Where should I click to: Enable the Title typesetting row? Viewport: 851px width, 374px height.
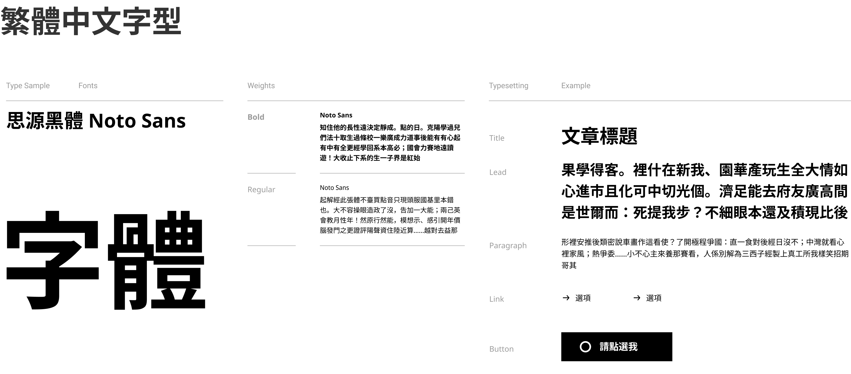[x=496, y=138]
